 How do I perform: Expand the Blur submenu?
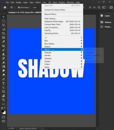point(62,40)
